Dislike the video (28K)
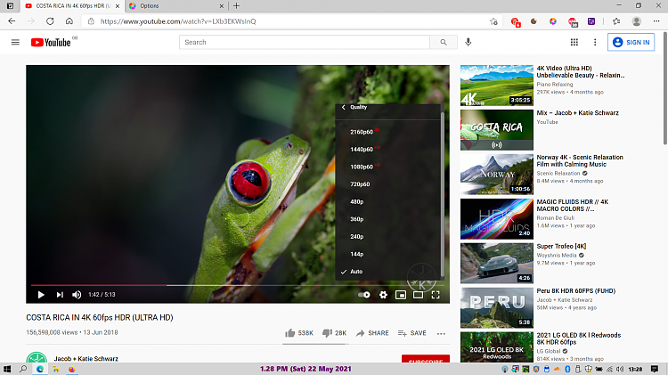The width and height of the screenshot is (668, 375). pyautogui.click(x=334, y=333)
